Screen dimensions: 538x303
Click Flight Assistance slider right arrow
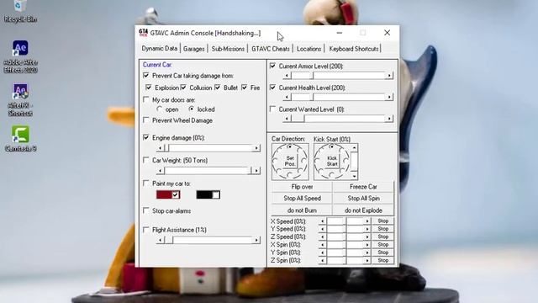256,240
